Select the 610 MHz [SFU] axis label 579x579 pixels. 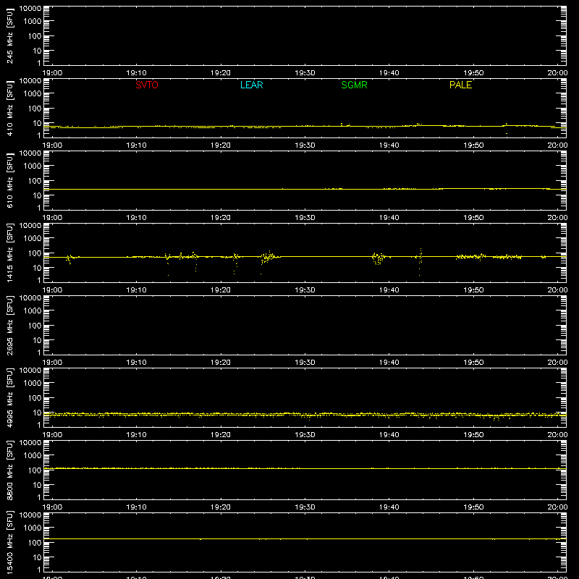click(10, 180)
